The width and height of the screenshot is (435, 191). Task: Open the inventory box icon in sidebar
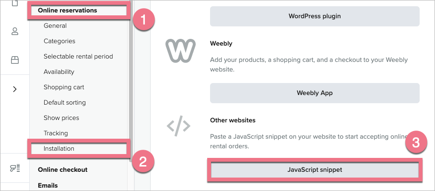click(15, 60)
